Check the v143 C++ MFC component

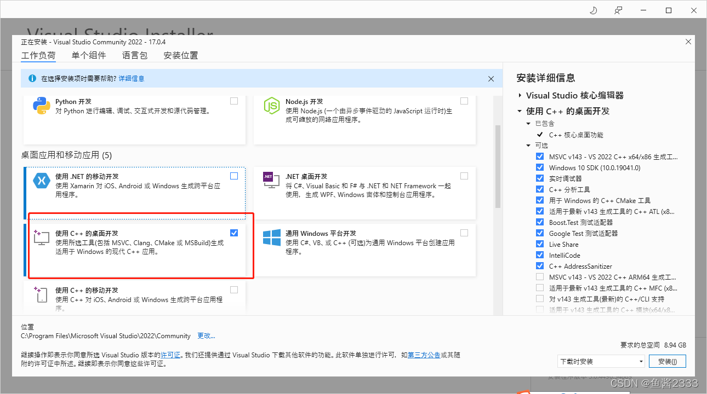(540, 288)
